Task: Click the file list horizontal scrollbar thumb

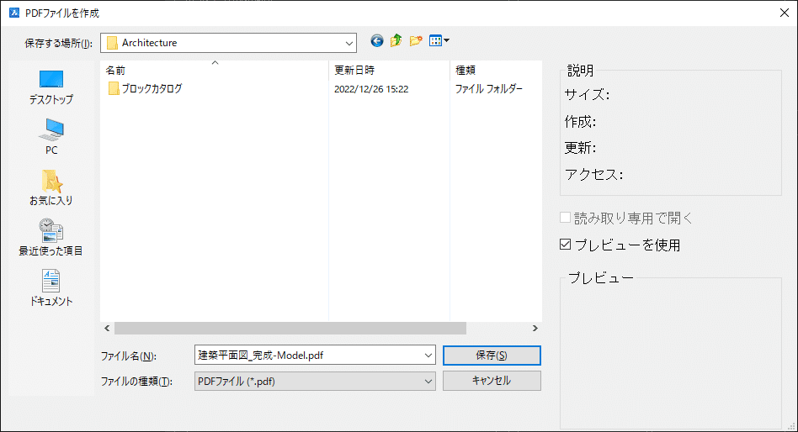Action: [290, 329]
